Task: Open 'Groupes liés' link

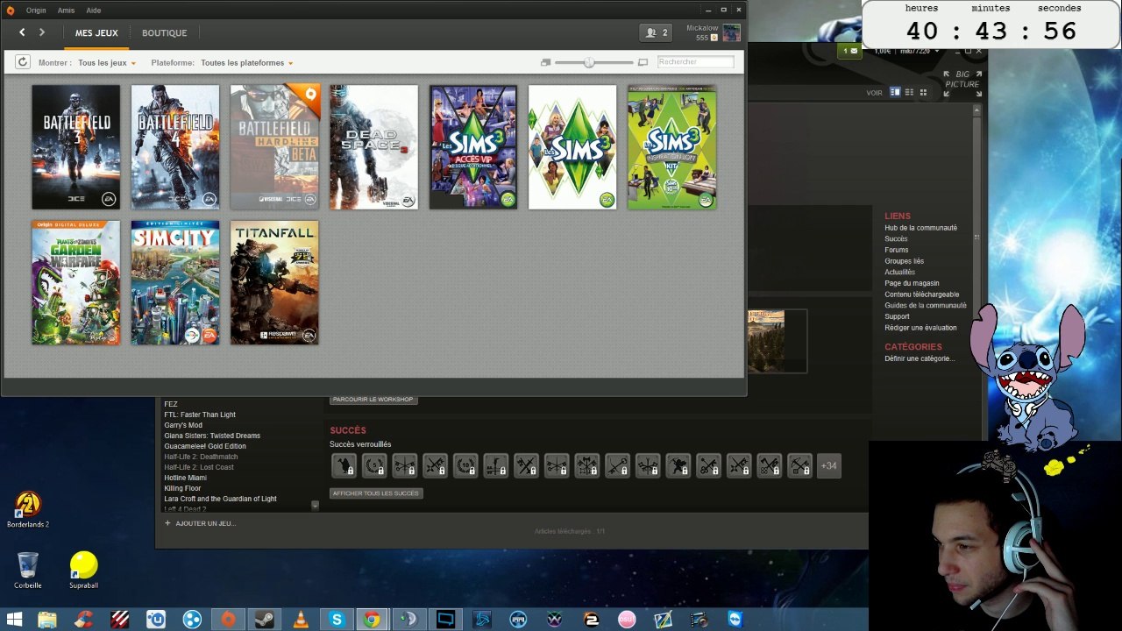Action: coord(904,261)
